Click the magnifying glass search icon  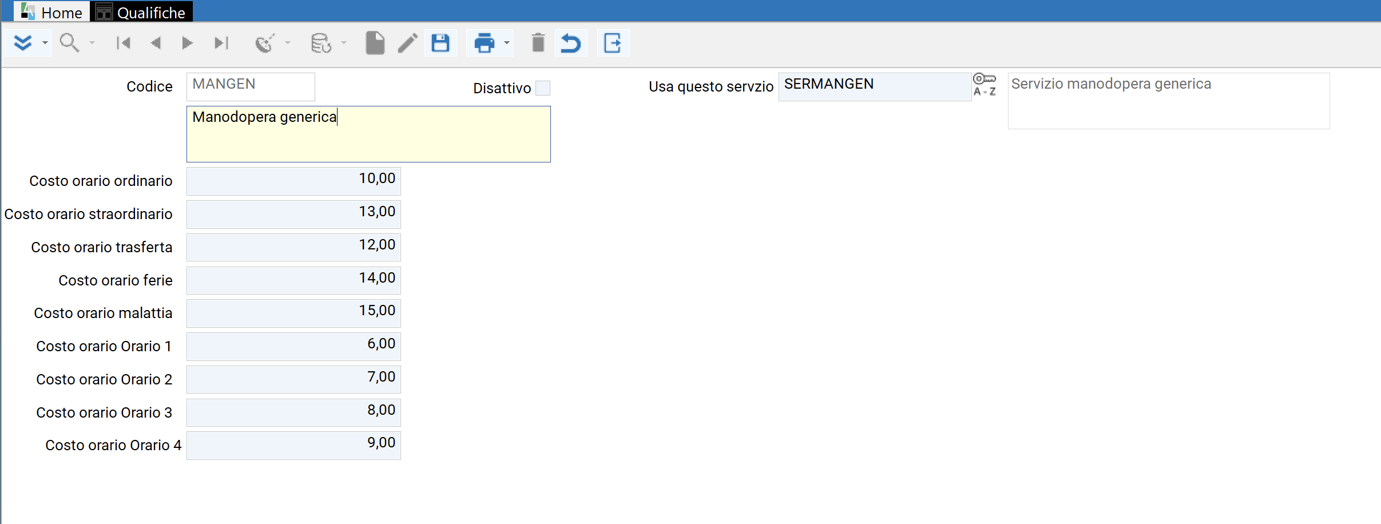click(70, 43)
